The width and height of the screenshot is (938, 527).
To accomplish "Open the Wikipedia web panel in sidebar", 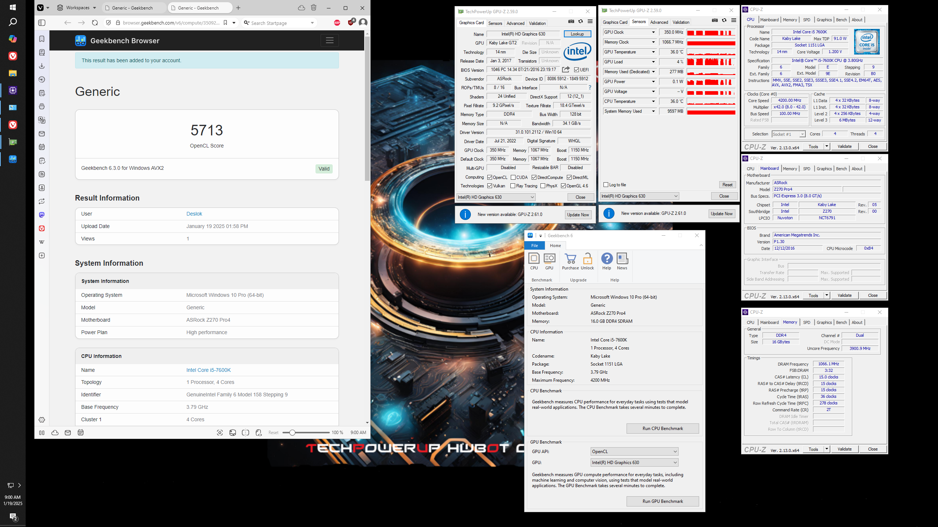I will (42, 242).
